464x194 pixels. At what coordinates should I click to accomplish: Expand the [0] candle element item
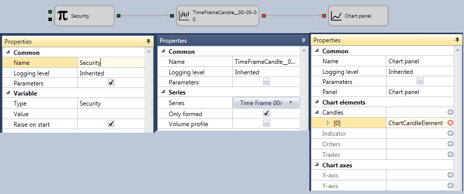(x=328, y=123)
